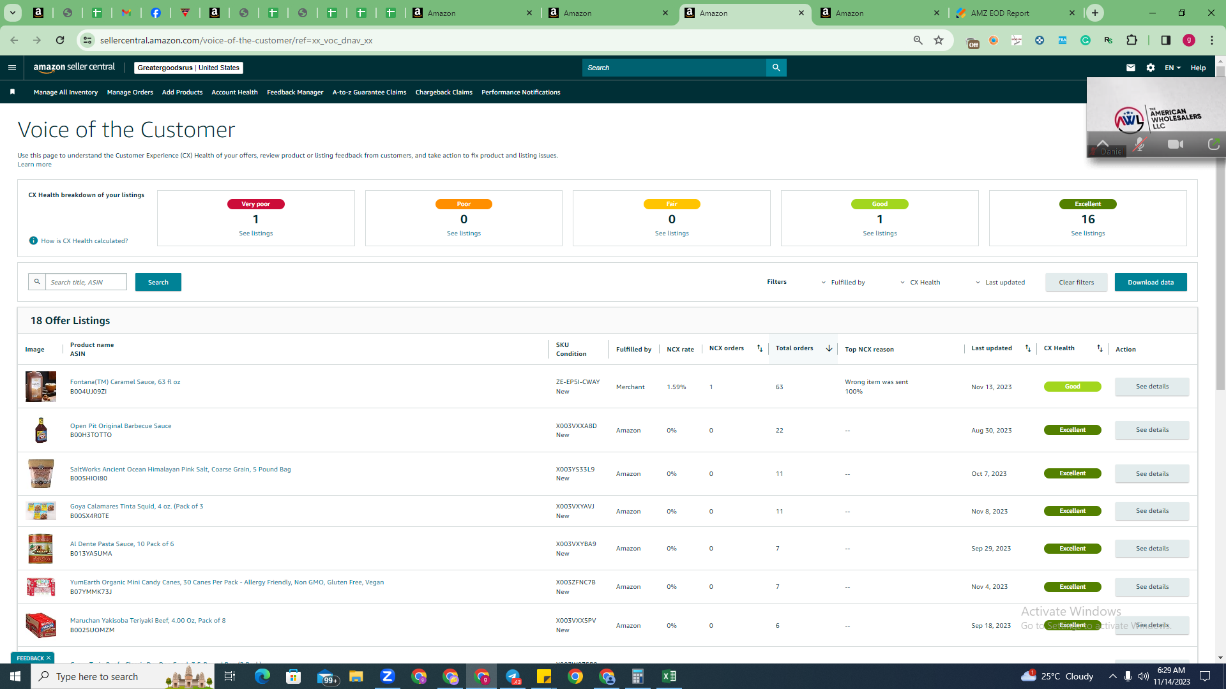Open the Seller Central hamburger menu

tap(11, 68)
